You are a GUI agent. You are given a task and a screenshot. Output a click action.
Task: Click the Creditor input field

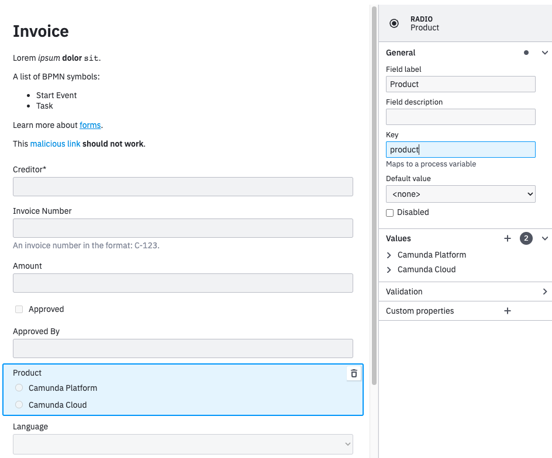pyautogui.click(x=182, y=186)
